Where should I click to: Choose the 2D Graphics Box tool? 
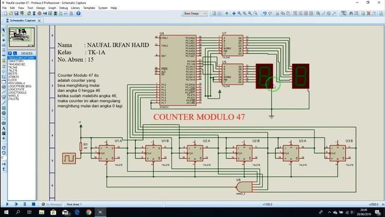(x=4, y=108)
